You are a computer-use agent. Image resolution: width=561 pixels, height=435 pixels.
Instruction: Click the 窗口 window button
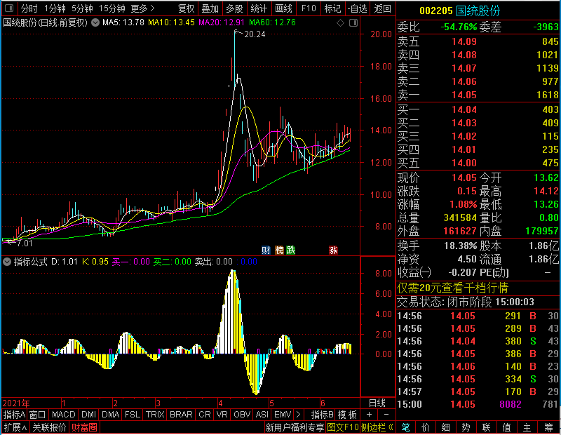38,415
